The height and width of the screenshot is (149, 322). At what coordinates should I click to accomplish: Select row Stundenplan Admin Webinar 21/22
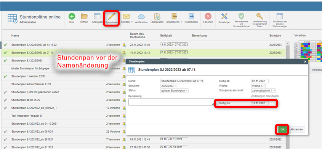point(64,84)
